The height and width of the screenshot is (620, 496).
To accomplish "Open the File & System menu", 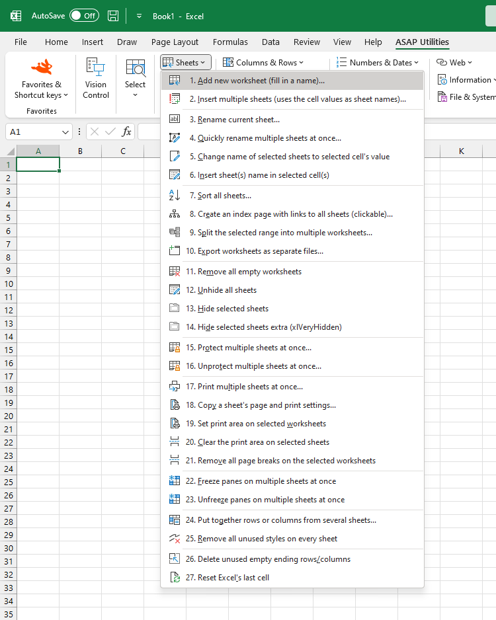I will [x=466, y=97].
